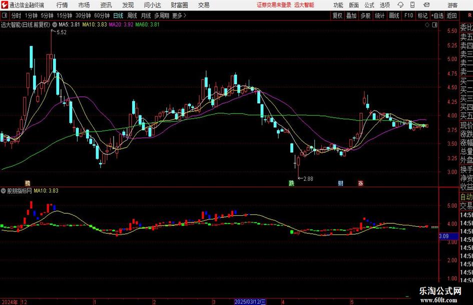This screenshot has width=473, height=305.
Task: Open the 公式 menu
Action: [369, 5]
